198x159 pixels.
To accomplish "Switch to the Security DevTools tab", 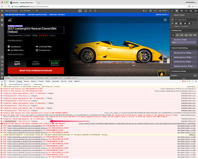I will 64,81.
